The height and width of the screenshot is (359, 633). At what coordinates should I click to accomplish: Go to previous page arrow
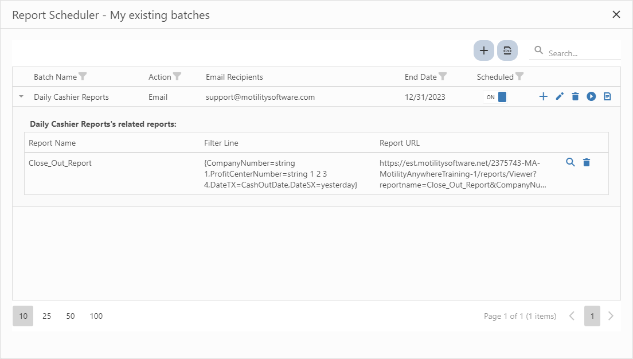pos(572,316)
